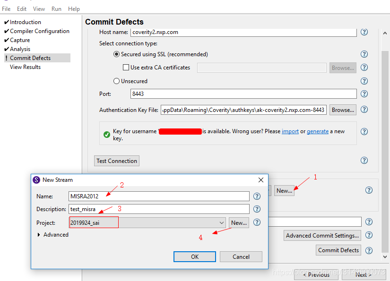The image size is (390, 281).
Task: Go to Introduction step
Action: tap(26, 22)
